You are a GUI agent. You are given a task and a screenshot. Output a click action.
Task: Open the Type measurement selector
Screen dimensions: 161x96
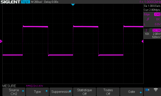coord(37,92)
